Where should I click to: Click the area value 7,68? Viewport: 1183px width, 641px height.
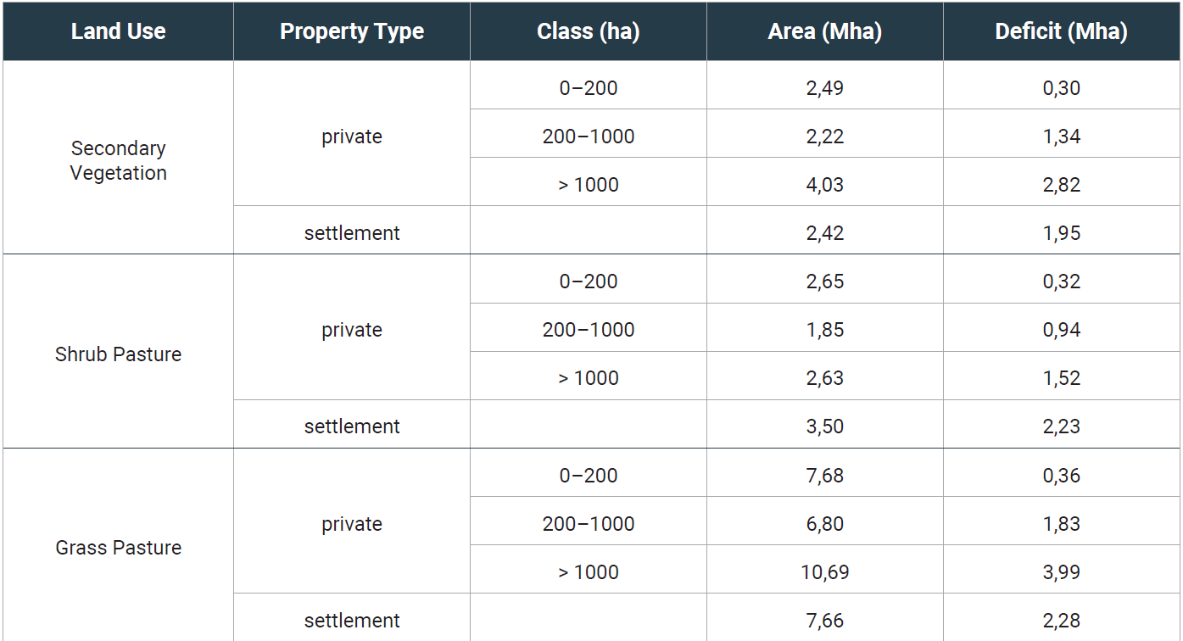[825, 476]
